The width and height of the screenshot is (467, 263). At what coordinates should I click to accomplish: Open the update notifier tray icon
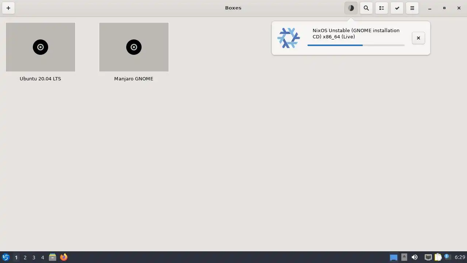[447, 257]
